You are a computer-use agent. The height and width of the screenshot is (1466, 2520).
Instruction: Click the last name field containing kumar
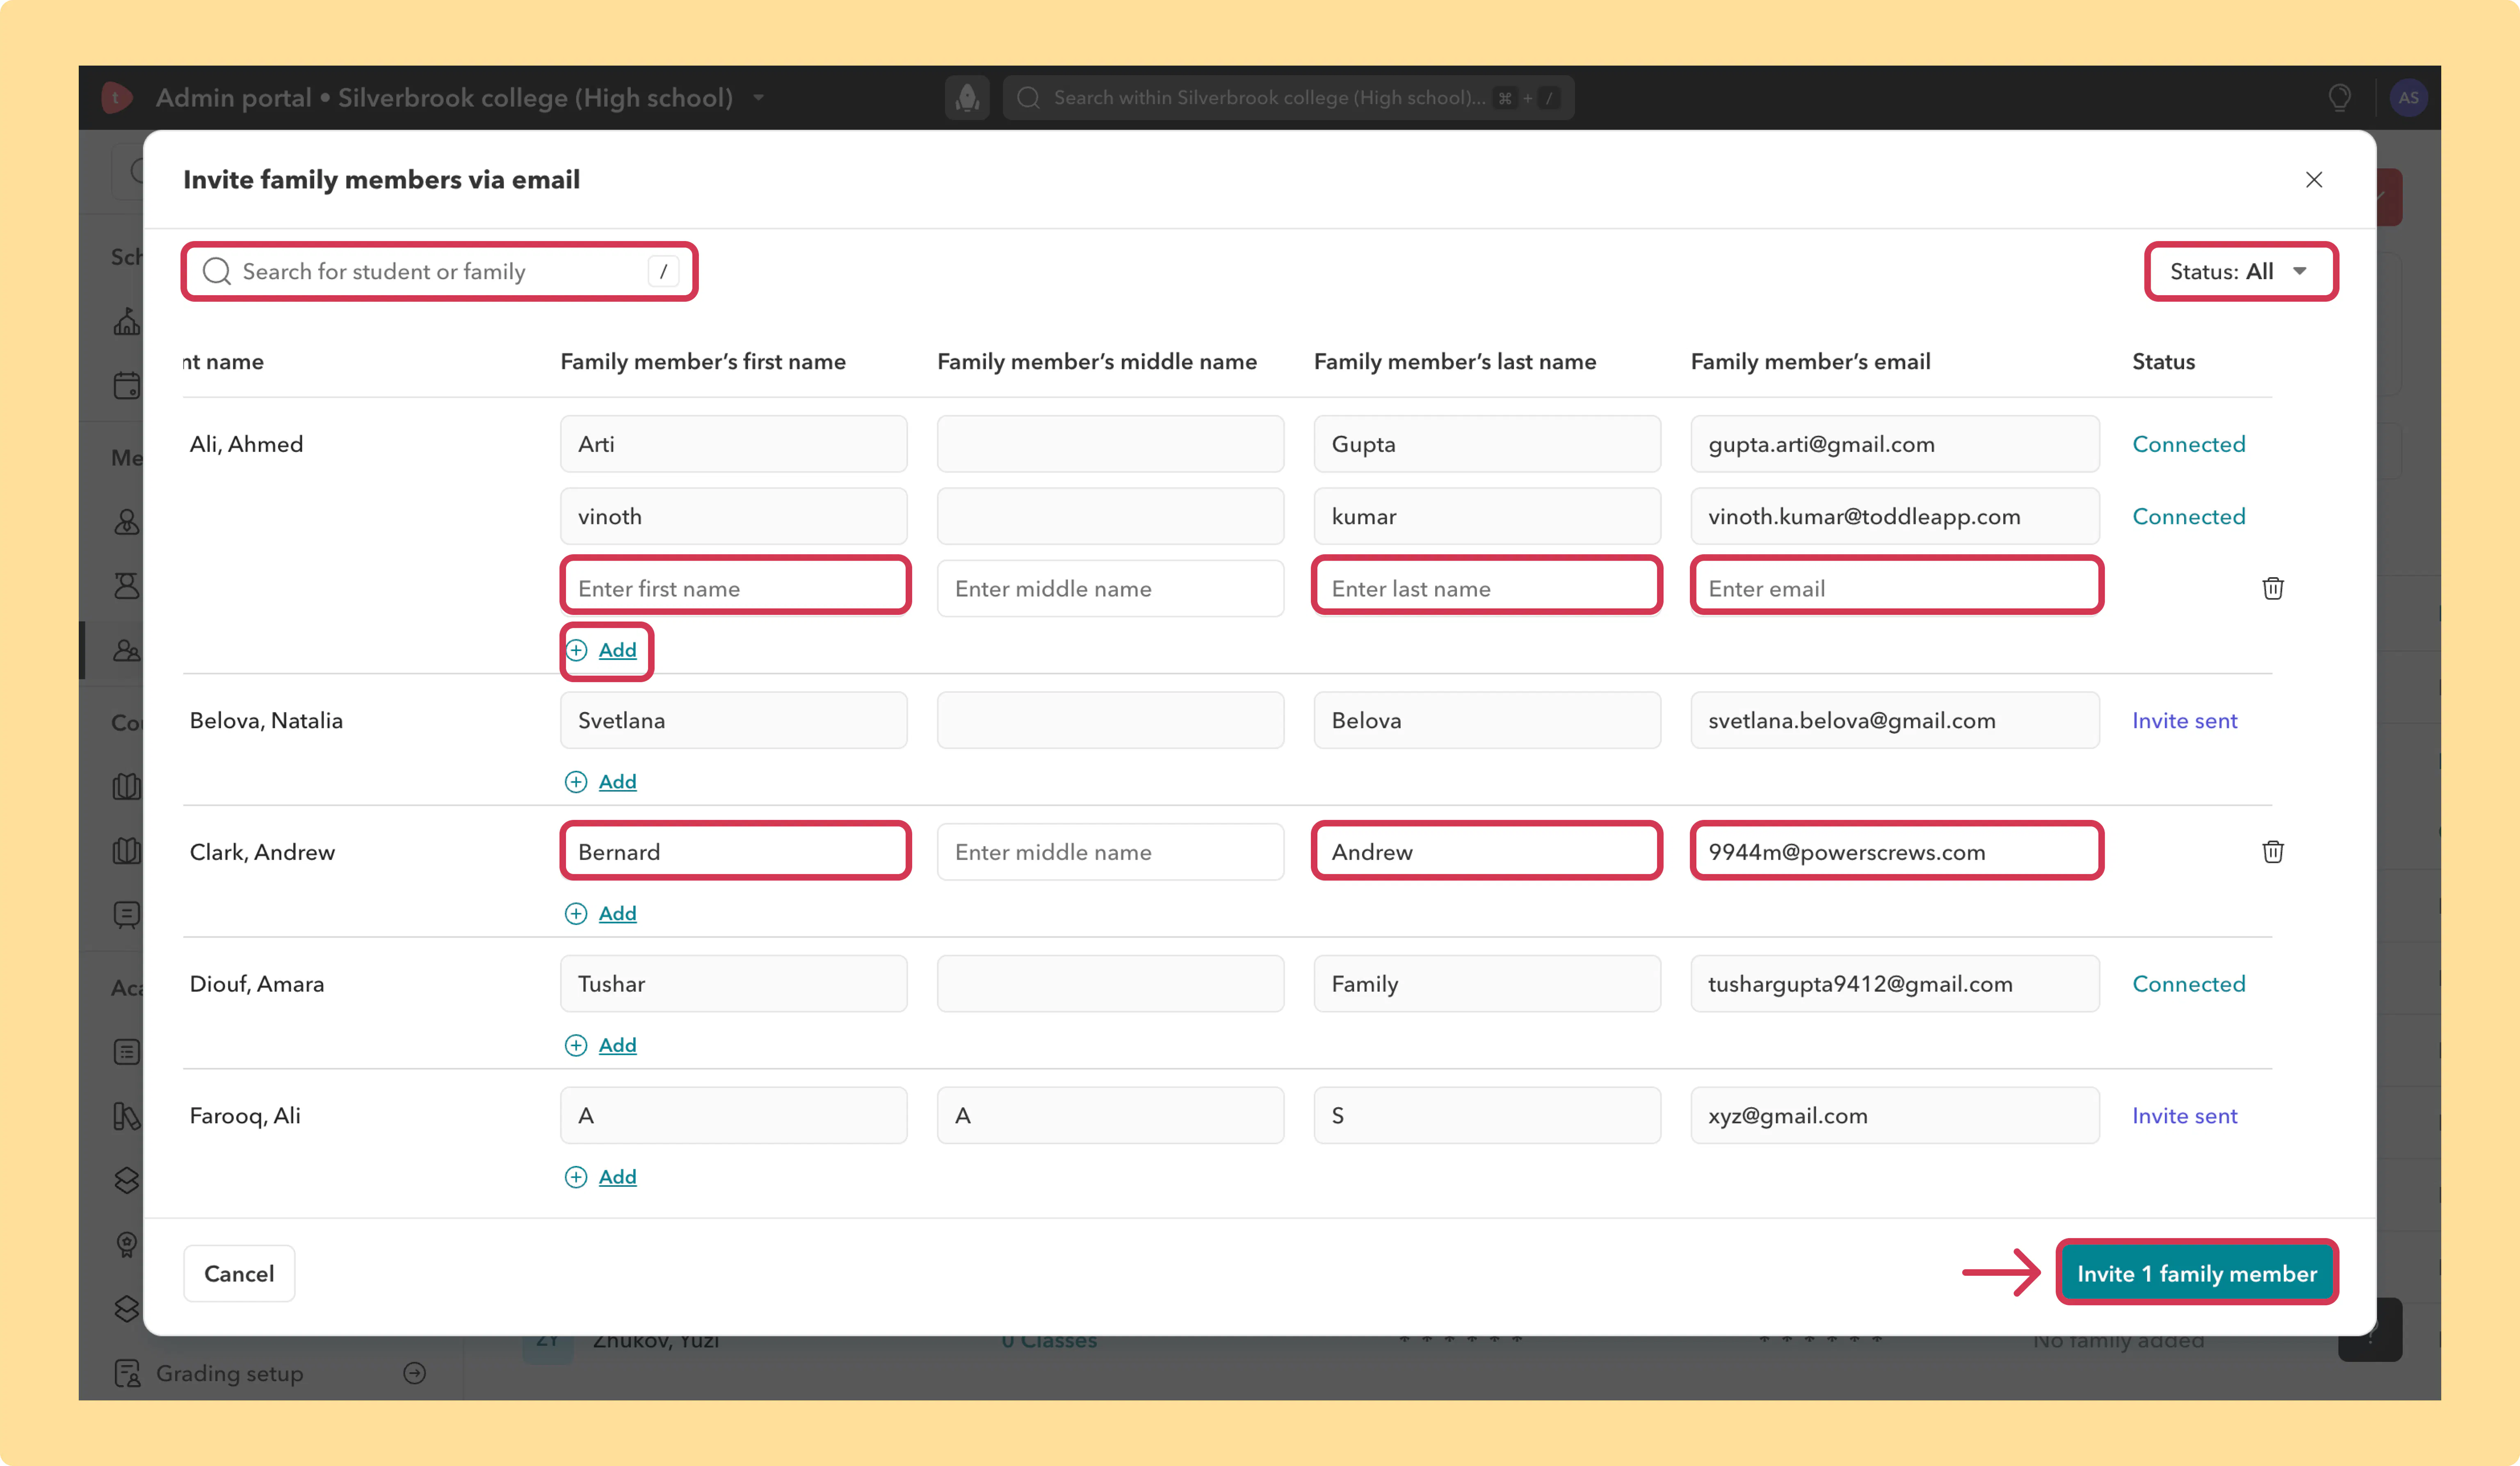[x=1487, y=517]
